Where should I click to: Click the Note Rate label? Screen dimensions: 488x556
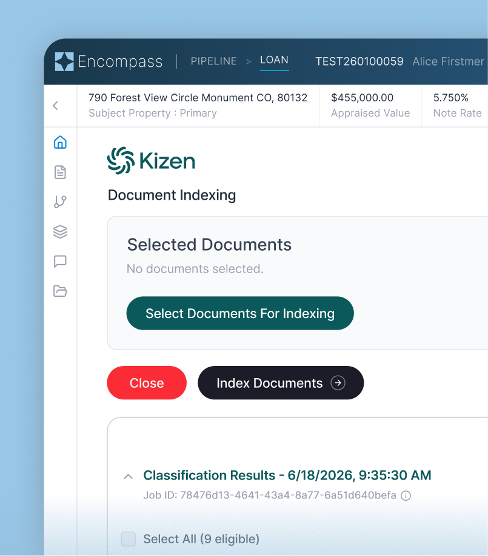point(458,113)
